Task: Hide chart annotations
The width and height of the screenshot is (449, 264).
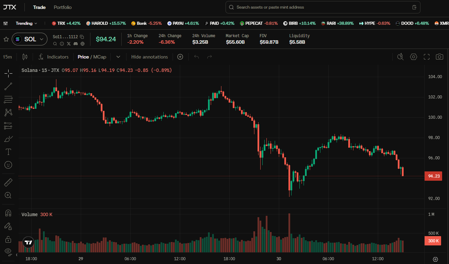Action: [150, 57]
